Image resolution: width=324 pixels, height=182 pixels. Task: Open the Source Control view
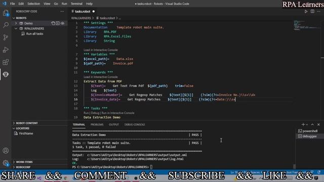pos(6,37)
